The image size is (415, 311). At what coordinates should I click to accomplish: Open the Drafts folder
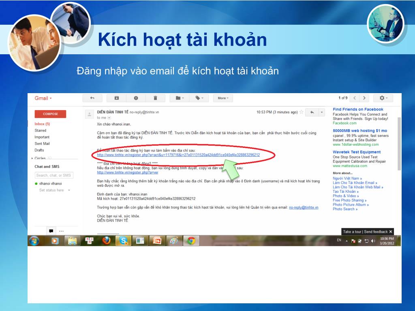pyautogui.click(x=39, y=150)
